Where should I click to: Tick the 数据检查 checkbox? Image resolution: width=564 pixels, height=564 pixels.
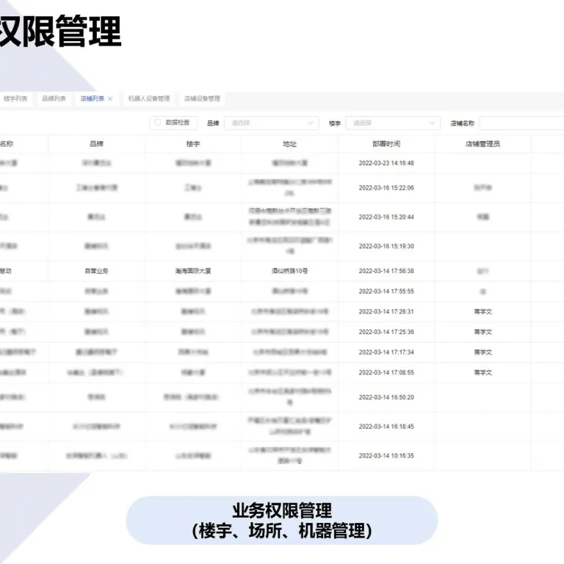[x=158, y=123]
